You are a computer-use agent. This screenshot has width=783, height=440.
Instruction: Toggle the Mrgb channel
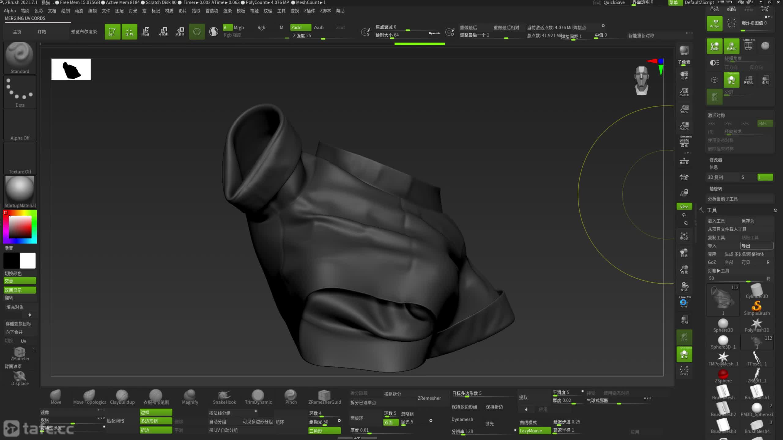[239, 28]
